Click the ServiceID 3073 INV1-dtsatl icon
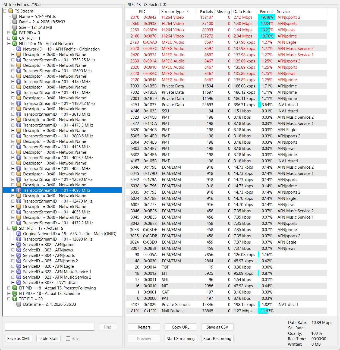This screenshot has height=350, width=340. click(x=19, y=283)
